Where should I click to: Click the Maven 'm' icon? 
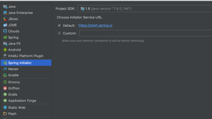click(x=5, y=69)
